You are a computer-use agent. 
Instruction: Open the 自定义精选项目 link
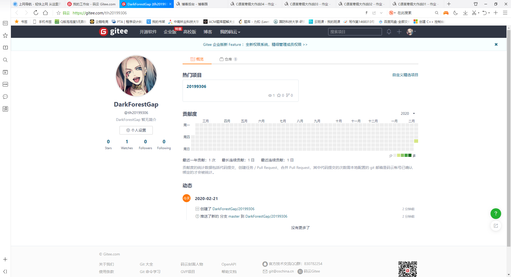tap(405, 75)
